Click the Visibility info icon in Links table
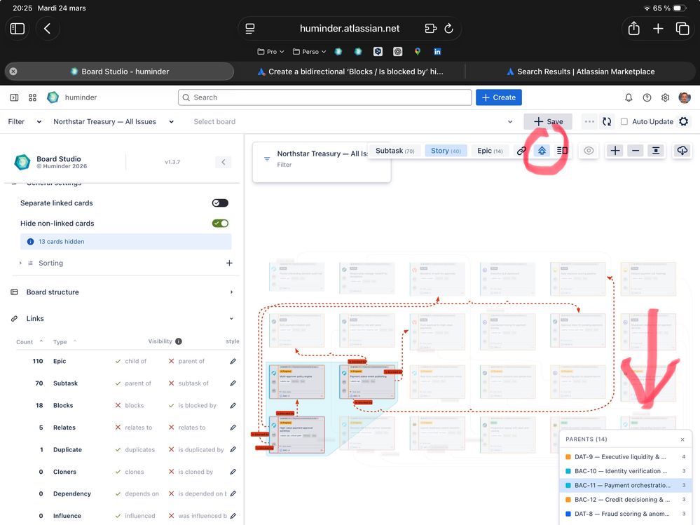This screenshot has height=525, width=700. click(179, 341)
